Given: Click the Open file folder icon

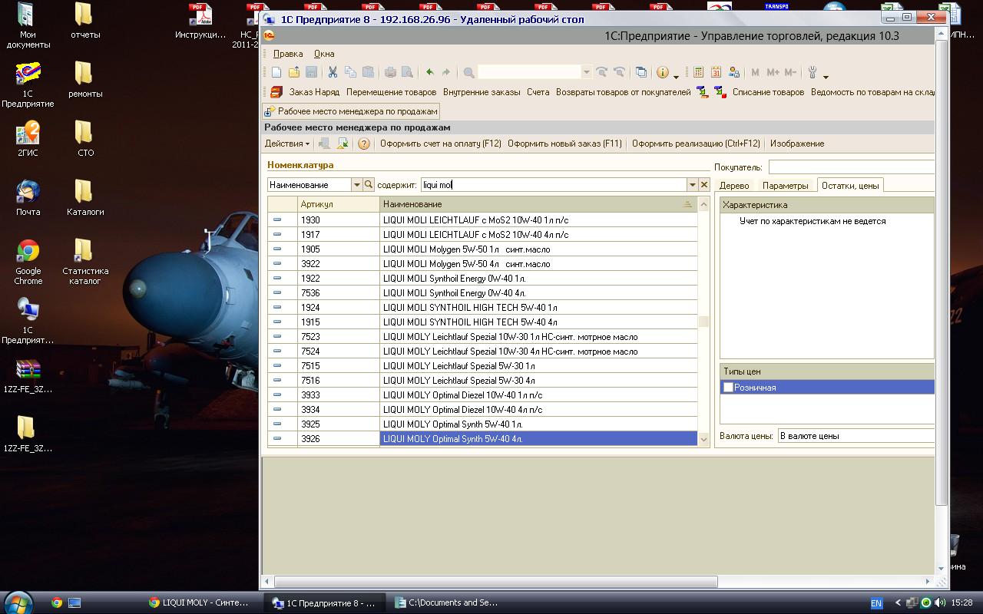Looking at the screenshot, I should tap(294, 72).
